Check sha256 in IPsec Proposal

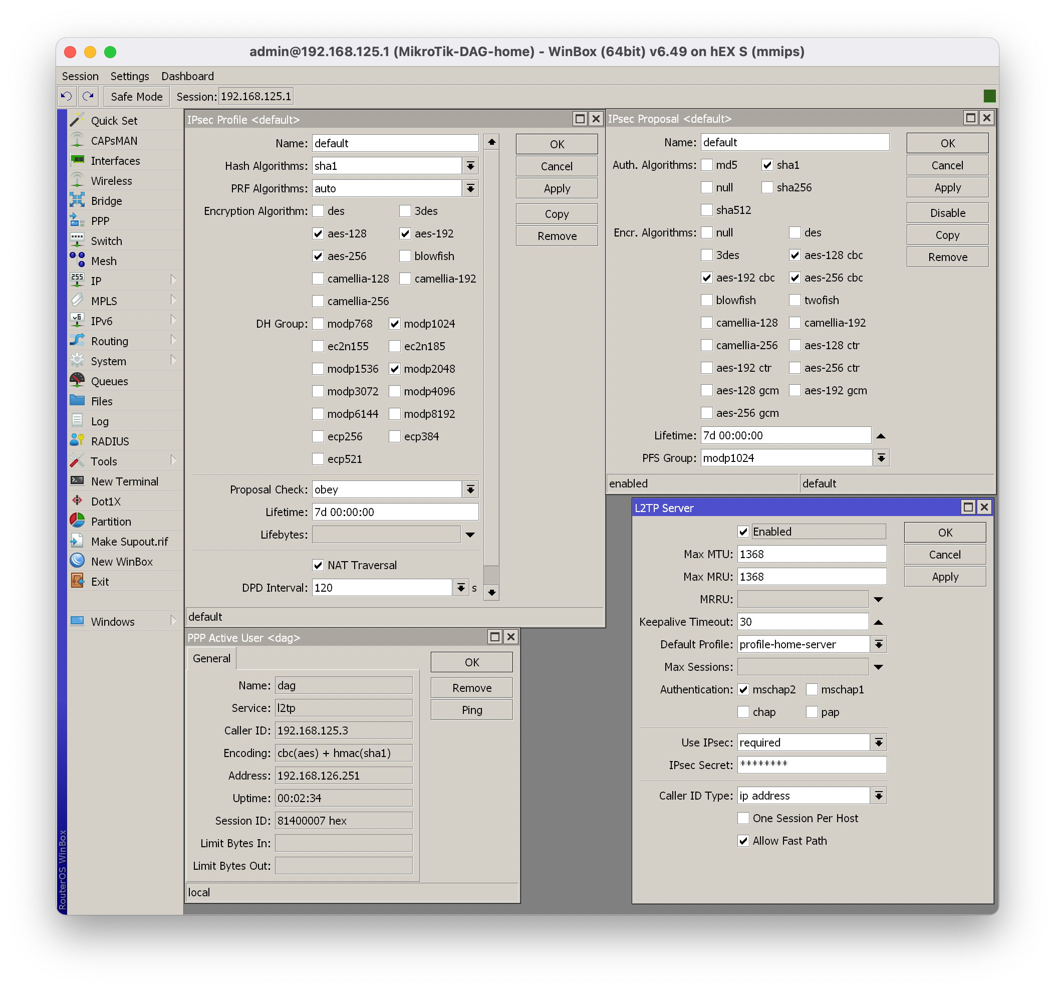point(767,187)
